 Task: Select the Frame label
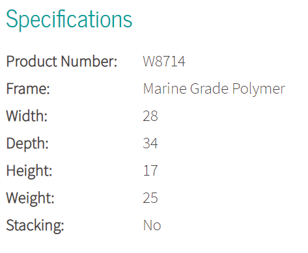pyautogui.click(x=28, y=88)
